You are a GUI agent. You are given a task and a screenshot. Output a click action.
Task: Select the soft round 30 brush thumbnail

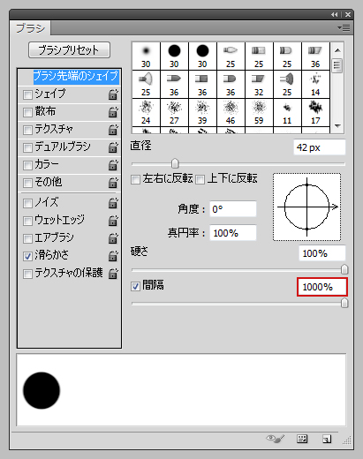(x=146, y=56)
